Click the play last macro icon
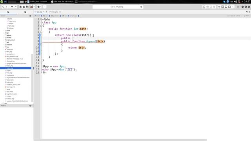 [x=211, y=7]
